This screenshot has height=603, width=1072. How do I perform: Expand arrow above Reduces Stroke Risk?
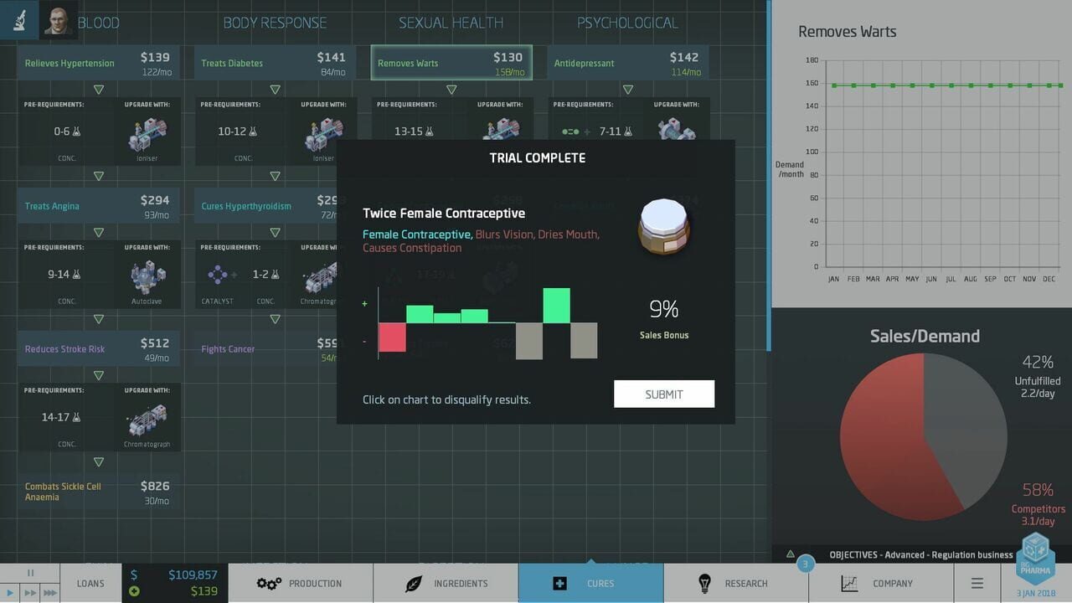tap(99, 319)
